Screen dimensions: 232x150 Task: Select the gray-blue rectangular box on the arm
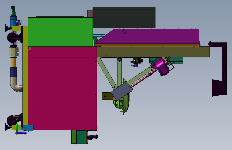click(x=122, y=91)
